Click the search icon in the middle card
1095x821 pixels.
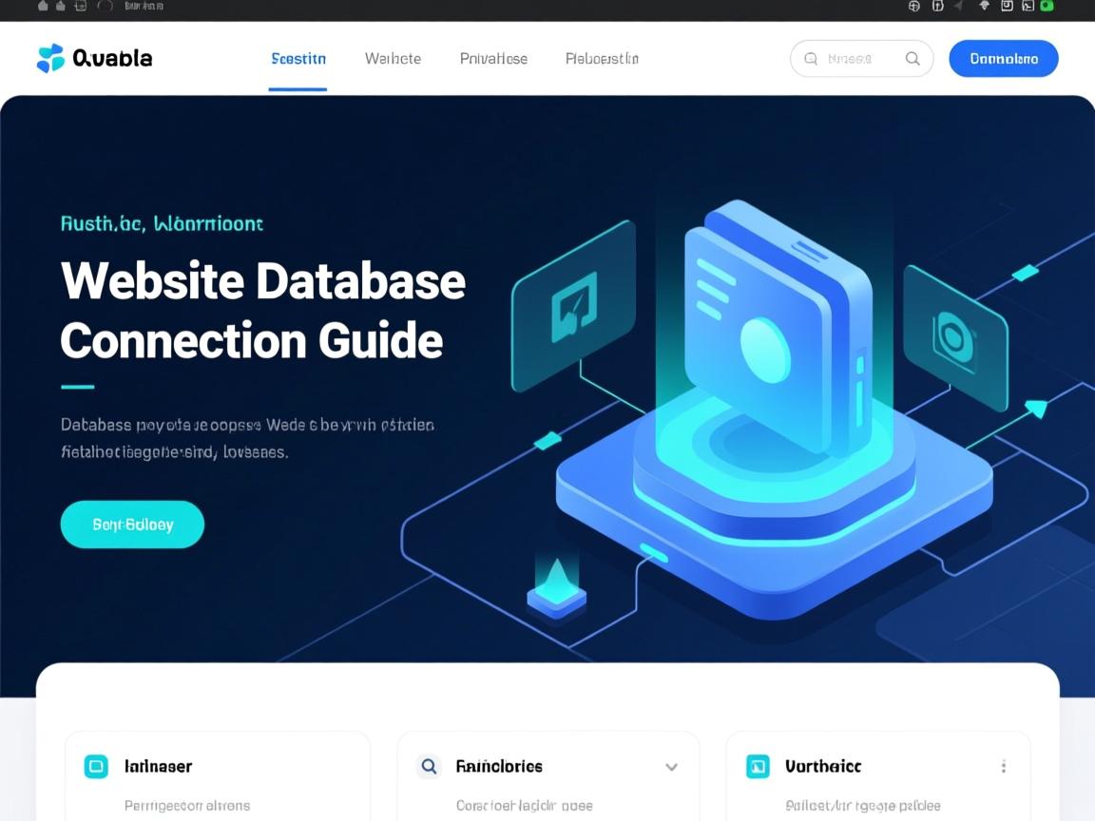(x=429, y=766)
